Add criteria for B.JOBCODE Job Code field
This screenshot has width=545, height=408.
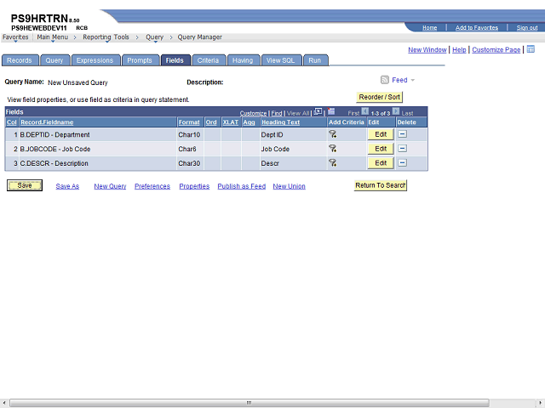pyautogui.click(x=333, y=149)
